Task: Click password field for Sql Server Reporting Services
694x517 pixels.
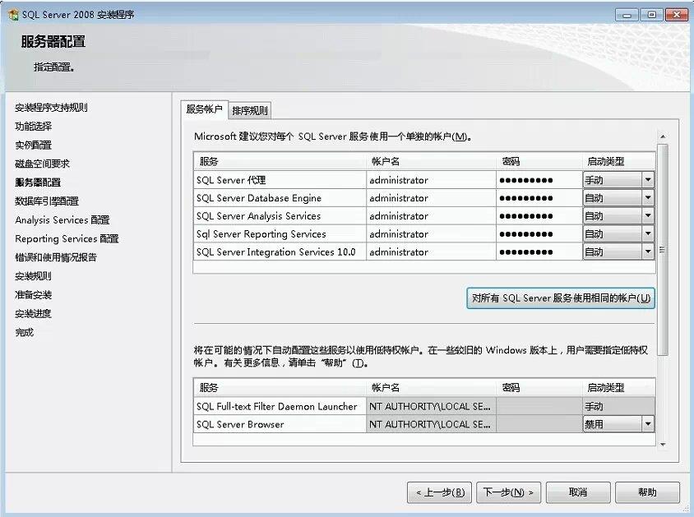Action: (x=538, y=234)
